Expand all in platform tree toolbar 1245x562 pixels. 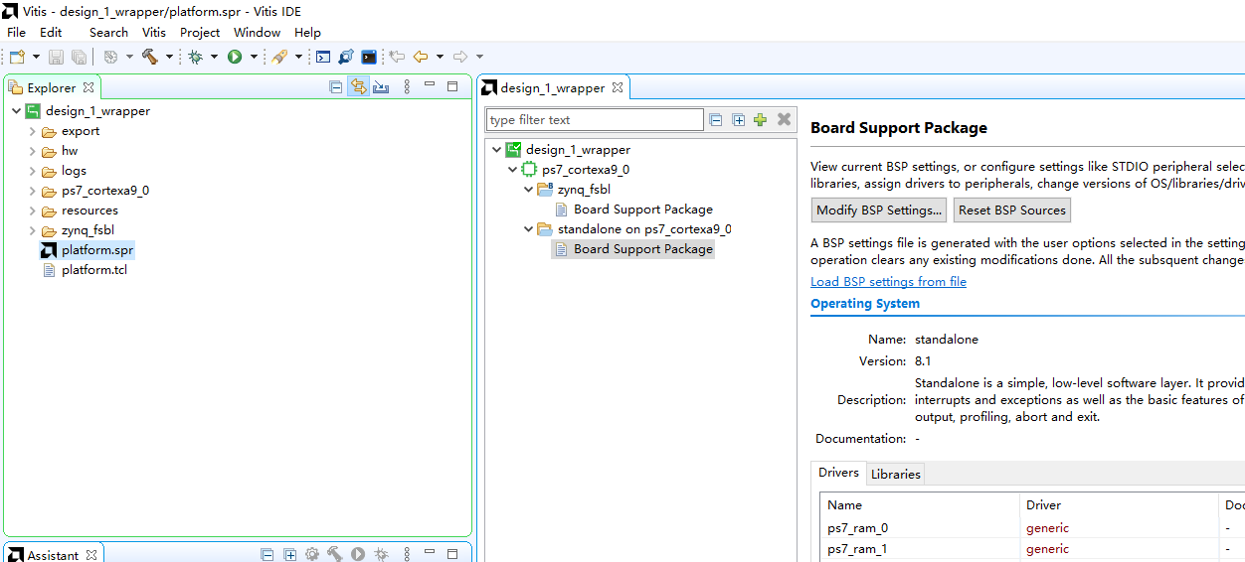point(739,119)
